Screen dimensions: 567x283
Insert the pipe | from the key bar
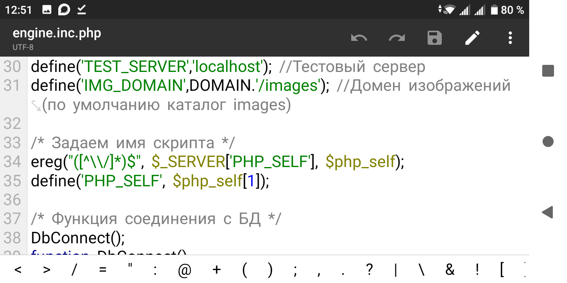click(x=396, y=270)
